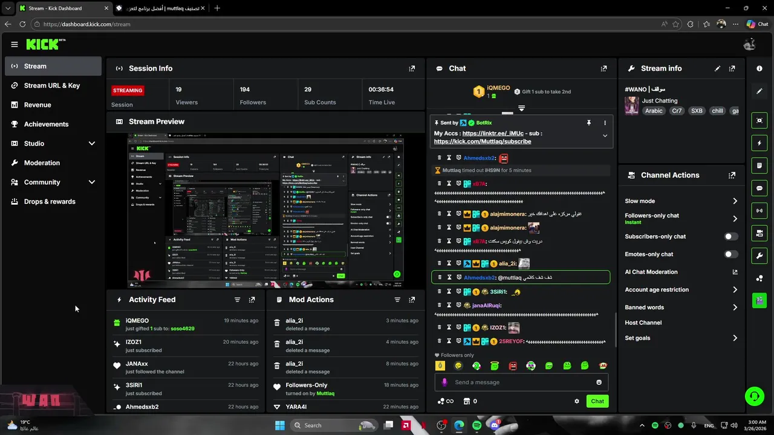
Task: Delete 3SiRi1's chat message with trash icon
Action: tap(440, 292)
